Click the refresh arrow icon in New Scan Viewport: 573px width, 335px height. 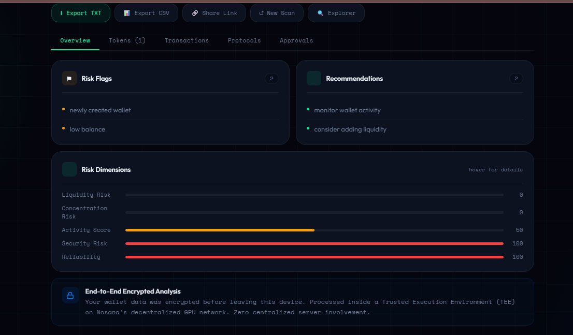pyautogui.click(x=261, y=13)
